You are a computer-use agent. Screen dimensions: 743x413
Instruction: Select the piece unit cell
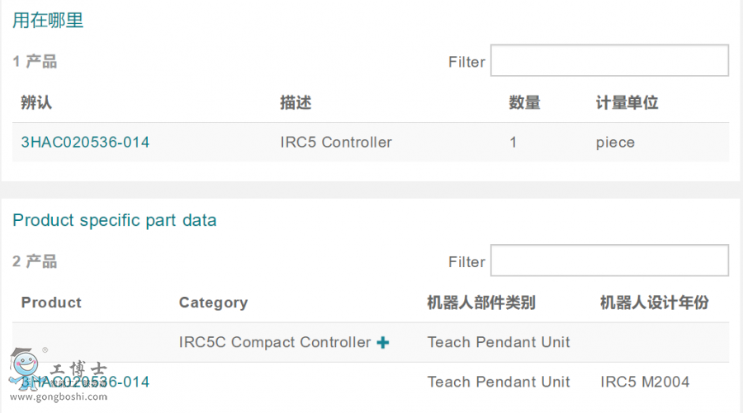click(x=615, y=143)
